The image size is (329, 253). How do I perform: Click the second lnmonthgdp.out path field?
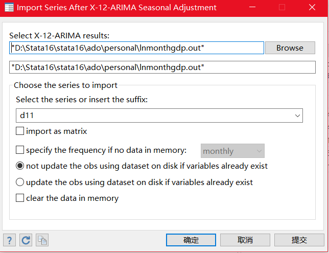coord(162,67)
